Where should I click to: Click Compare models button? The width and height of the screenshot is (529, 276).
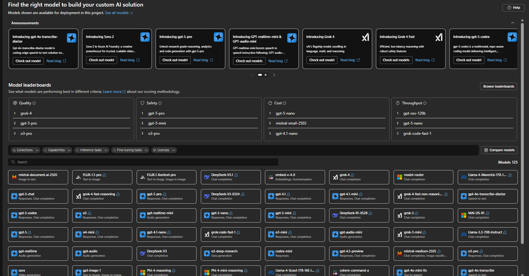coord(499,150)
